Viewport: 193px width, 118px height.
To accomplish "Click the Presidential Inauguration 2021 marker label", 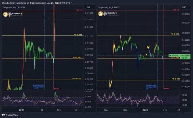I will [x=39, y=86].
